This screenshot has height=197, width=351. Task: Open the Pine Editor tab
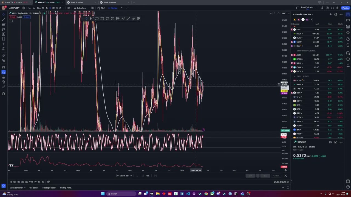pos(33,188)
